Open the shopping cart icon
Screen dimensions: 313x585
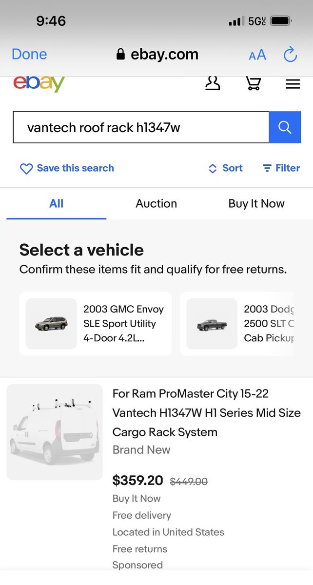[x=253, y=84]
